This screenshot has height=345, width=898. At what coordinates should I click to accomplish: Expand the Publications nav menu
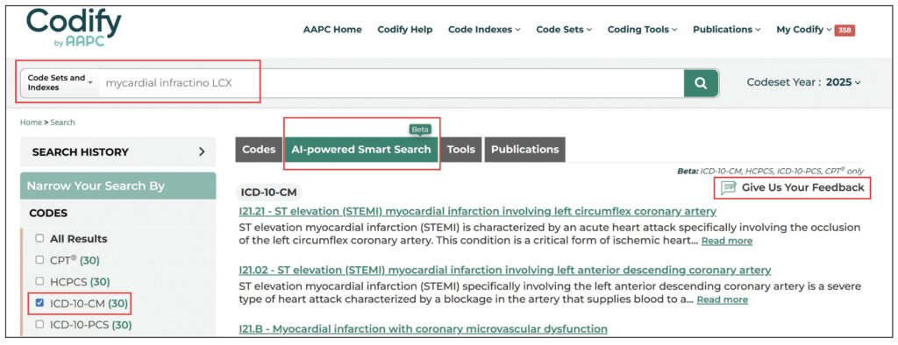coord(727,29)
